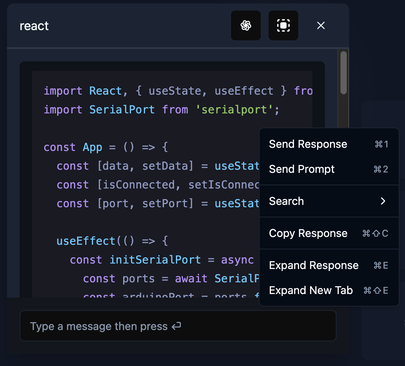Click 'const App = () => {' line
This screenshot has width=405, height=366.
click(x=106, y=147)
